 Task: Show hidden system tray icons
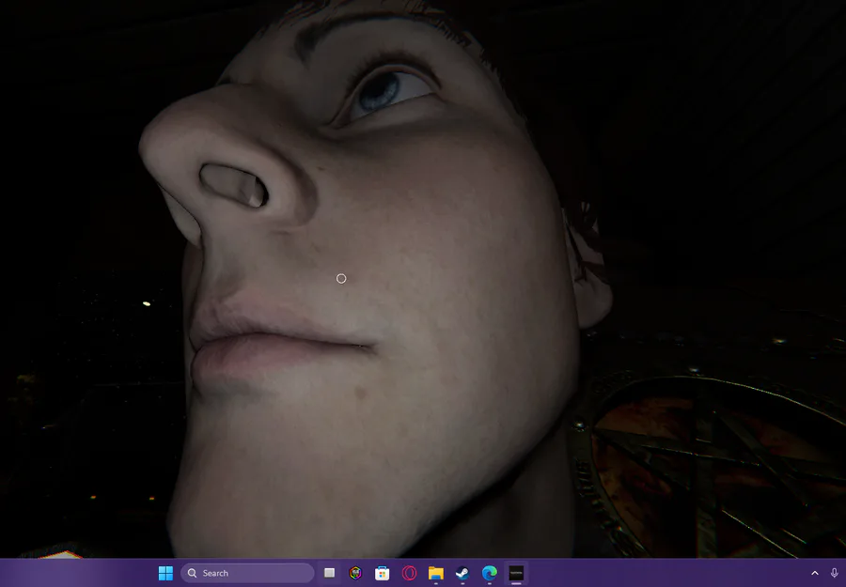tap(815, 573)
